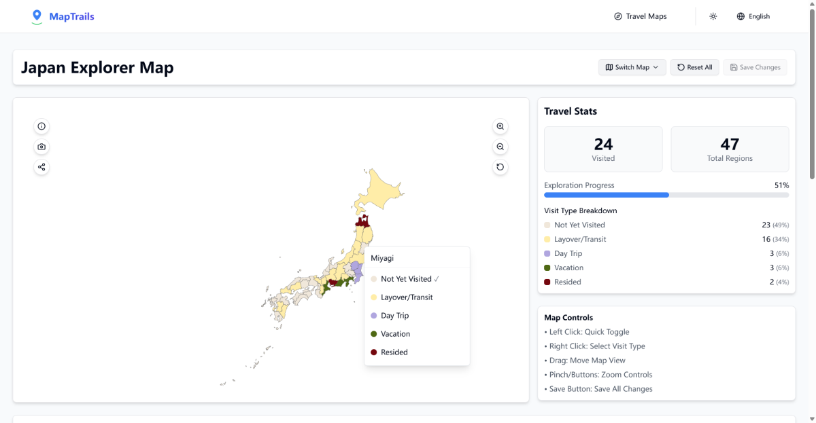Image resolution: width=816 pixels, height=423 pixels.
Task: Click the Visit Type Breakdown label
Action: click(581, 210)
